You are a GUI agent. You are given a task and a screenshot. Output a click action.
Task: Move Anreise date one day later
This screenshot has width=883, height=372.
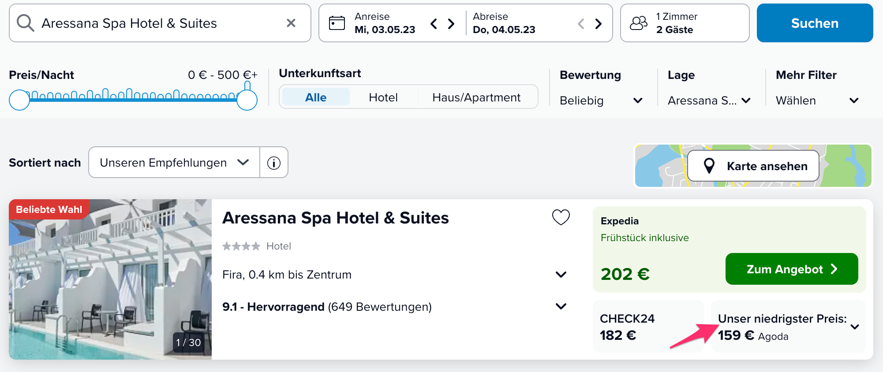coord(451,23)
